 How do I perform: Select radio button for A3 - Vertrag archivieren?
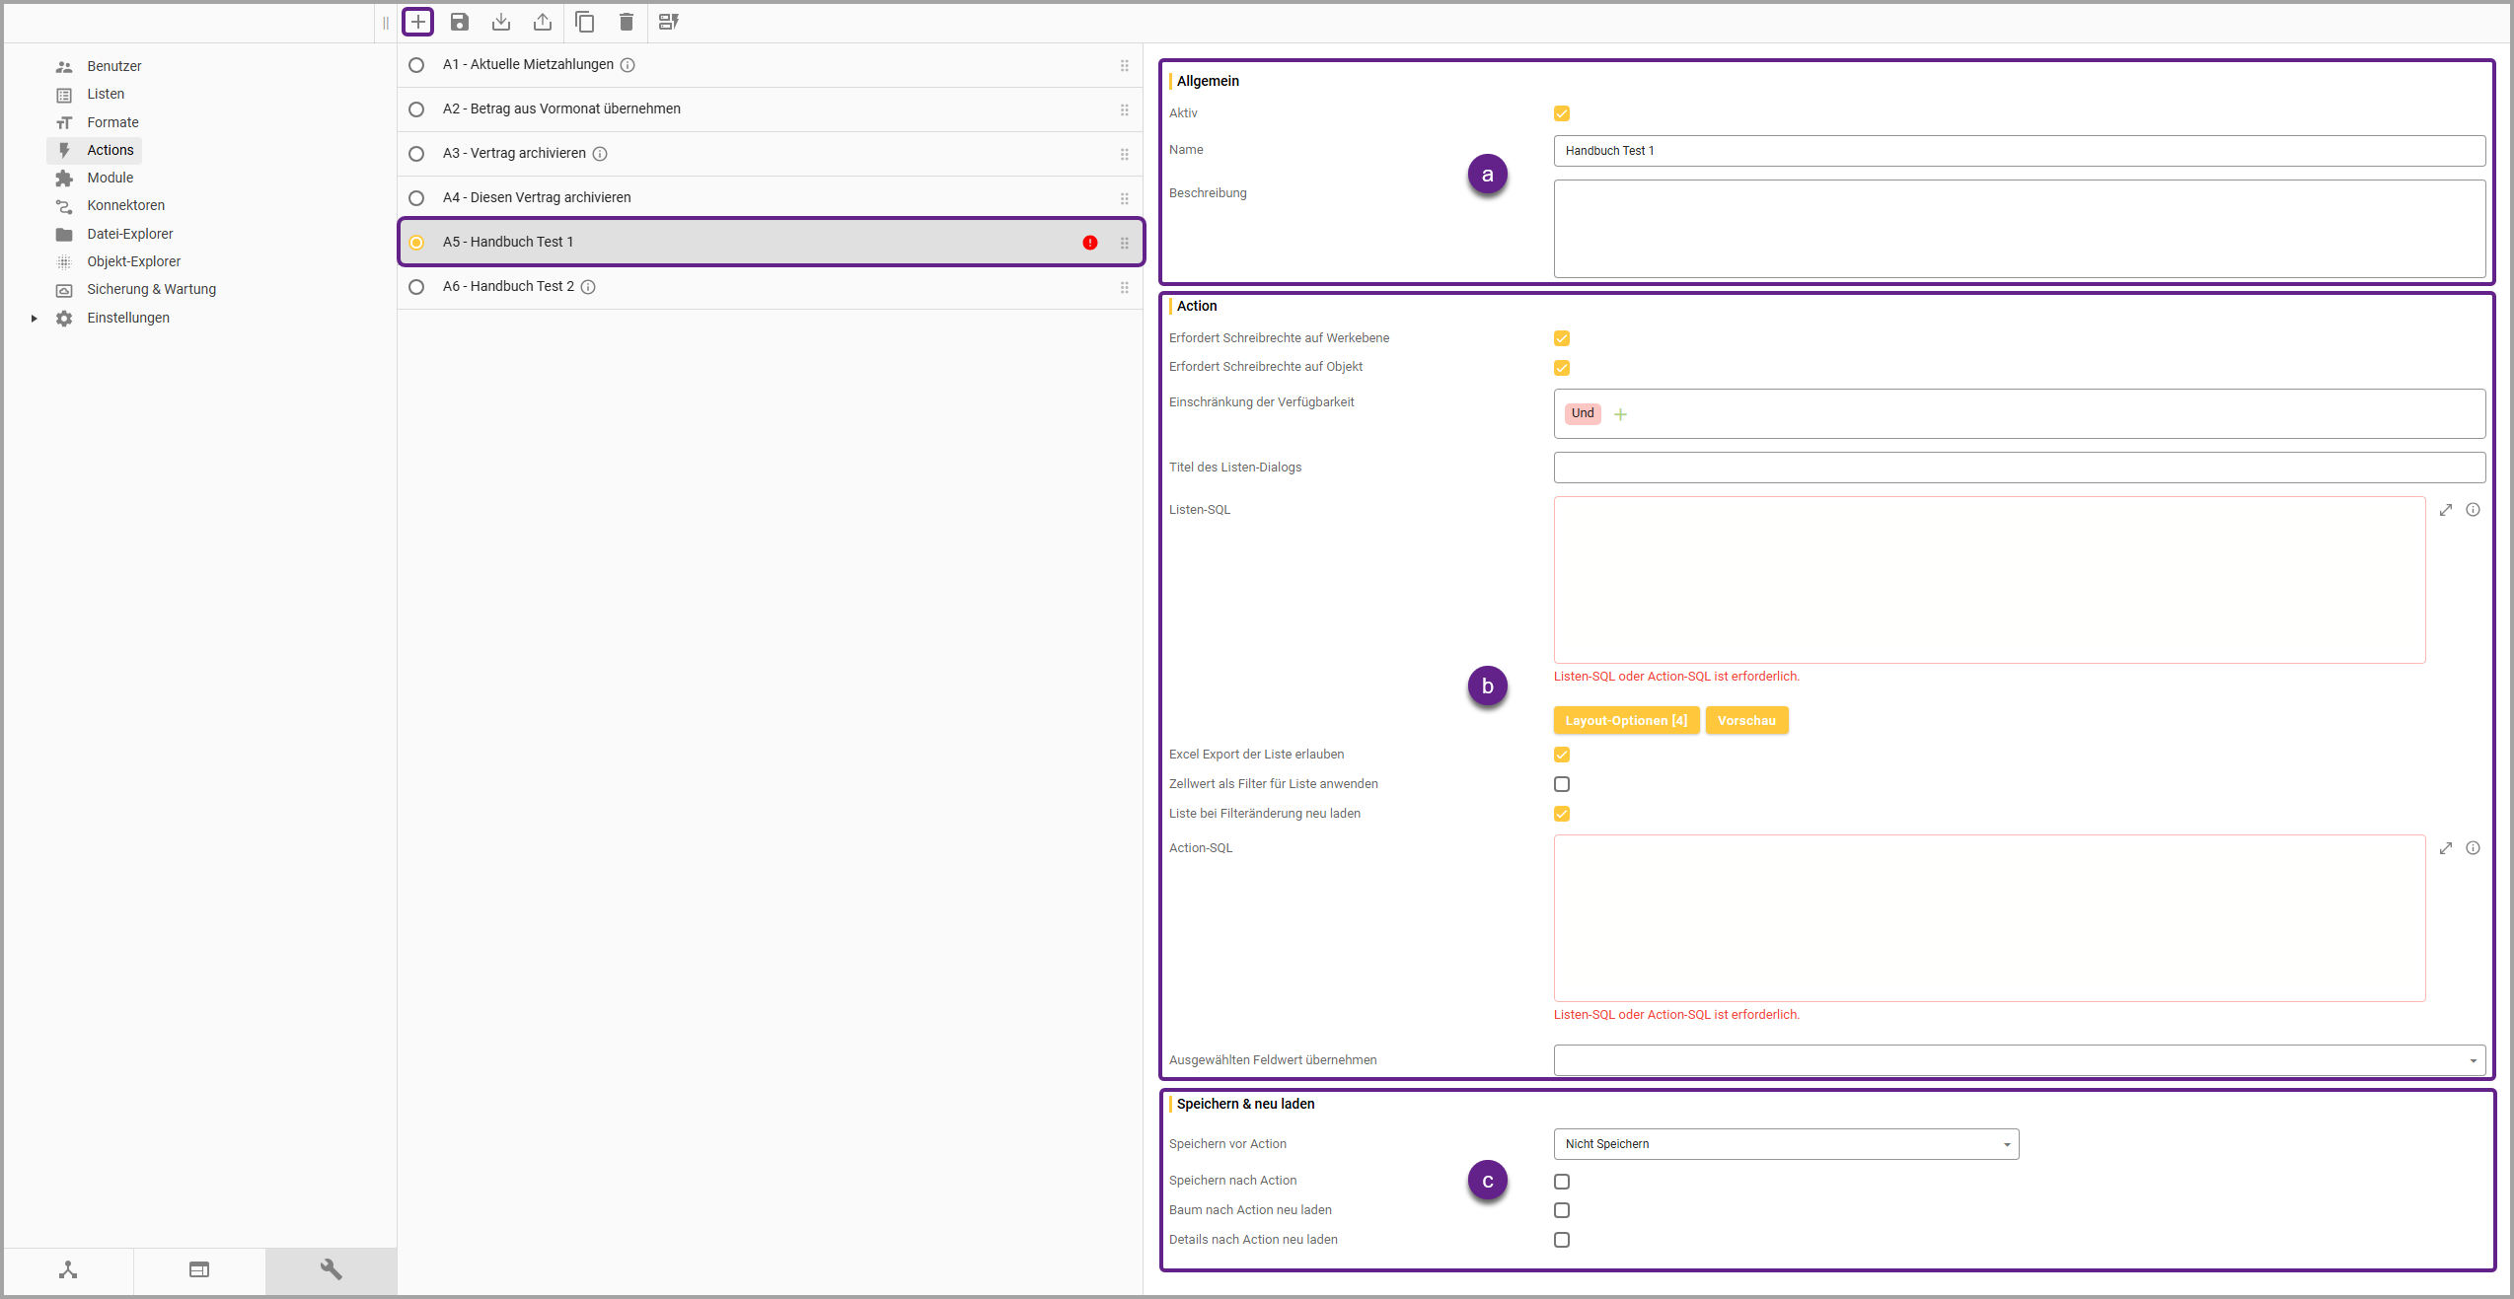(416, 154)
